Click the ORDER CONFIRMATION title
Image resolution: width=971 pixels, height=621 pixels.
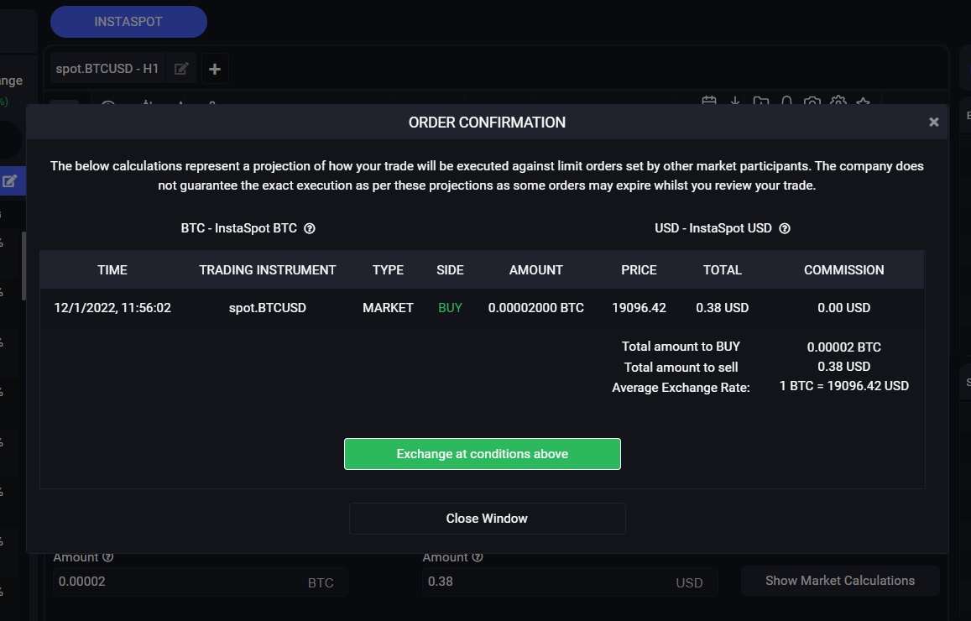[488, 123]
